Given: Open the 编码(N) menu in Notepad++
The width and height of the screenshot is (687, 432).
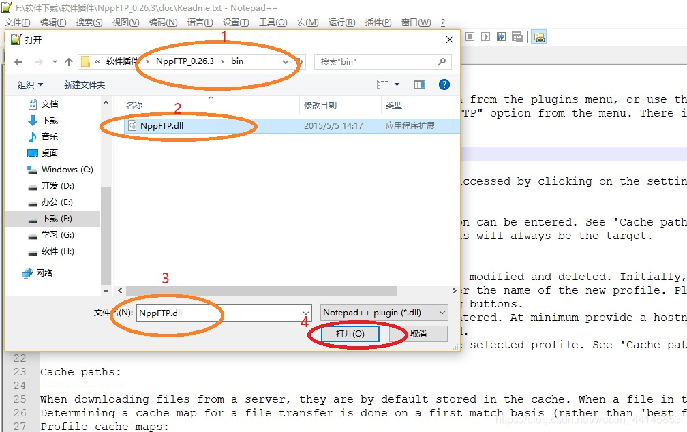Looking at the screenshot, I should click(x=163, y=22).
